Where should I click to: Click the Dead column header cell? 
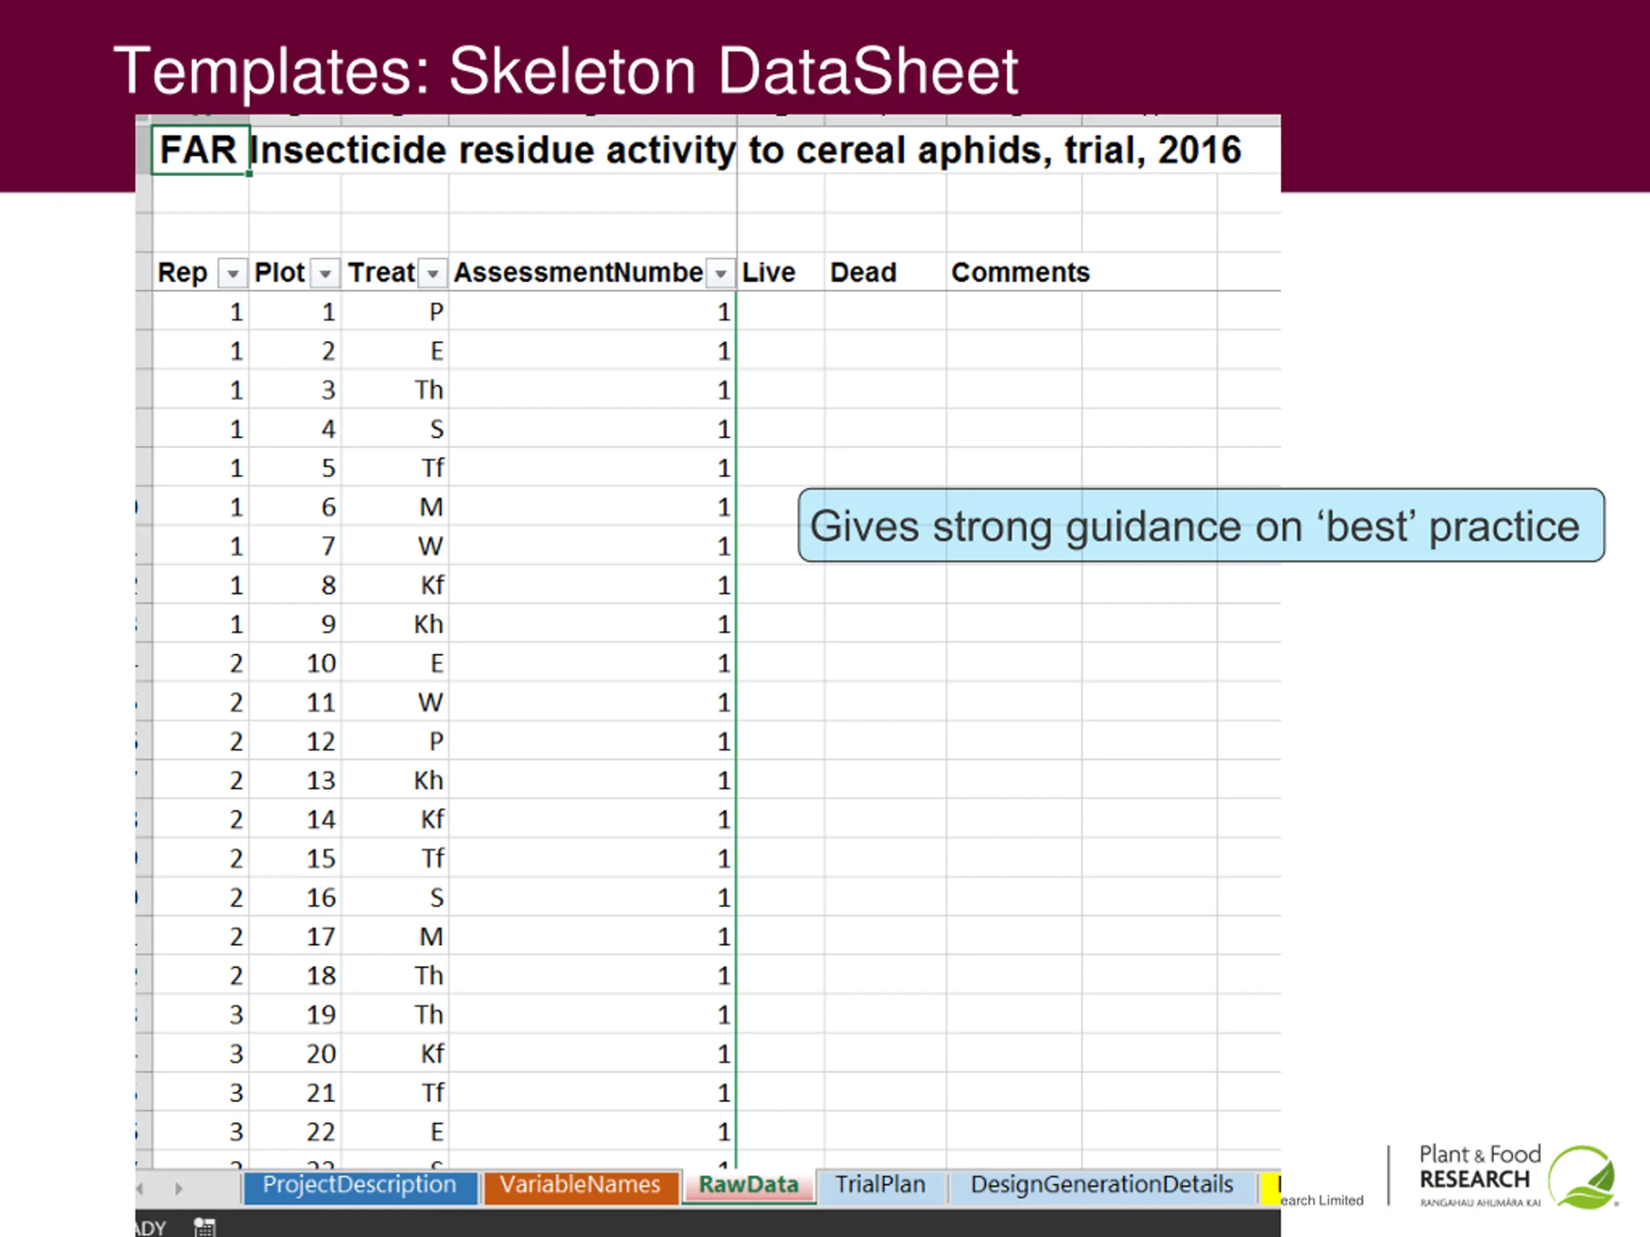coord(884,273)
